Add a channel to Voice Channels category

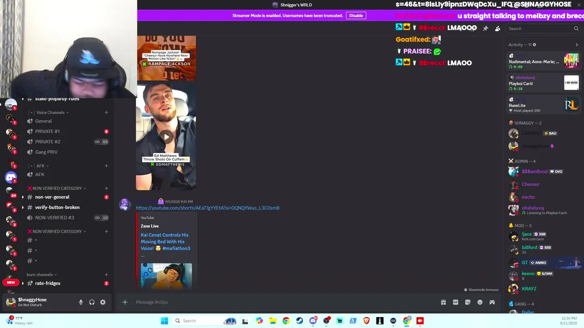pyautogui.click(x=106, y=113)
